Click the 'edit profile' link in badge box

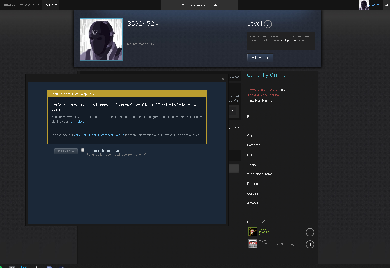click(288, 40)
